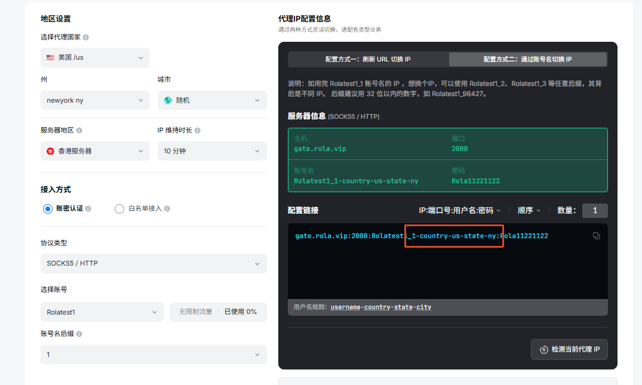Click info icon next to 账号名后缀
The height and width of the screenshot is (385, 642).
[x=79, y=334]
